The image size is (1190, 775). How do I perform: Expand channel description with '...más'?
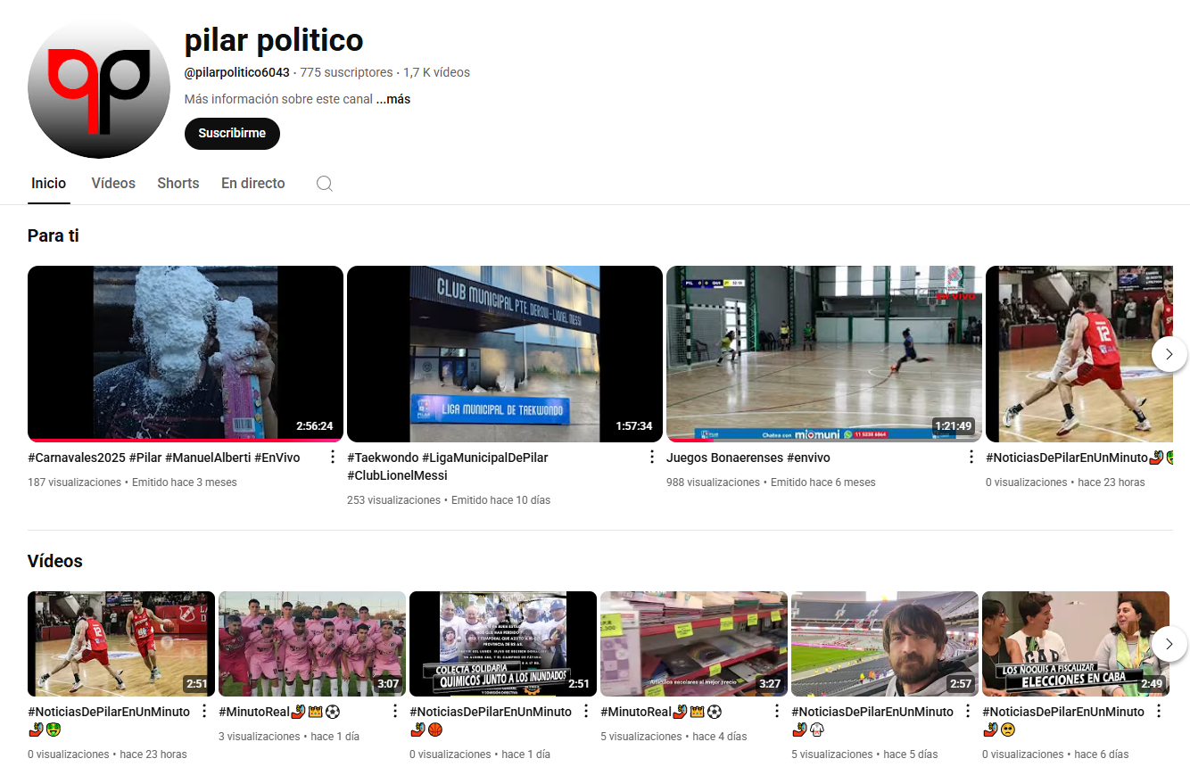pos(393,99)
